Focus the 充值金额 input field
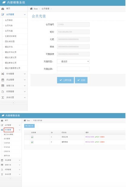This screenshot has width=126, height=187. [73, 69]
